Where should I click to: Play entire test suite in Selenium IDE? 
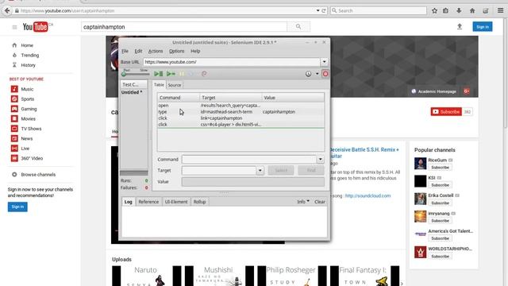[x=159, y=74]
